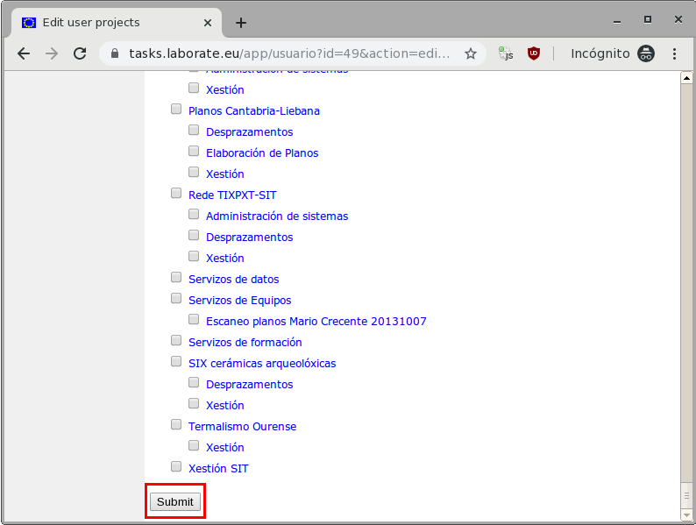Click the browser back arrow
The image size is (696, 525).
point(24,53)
